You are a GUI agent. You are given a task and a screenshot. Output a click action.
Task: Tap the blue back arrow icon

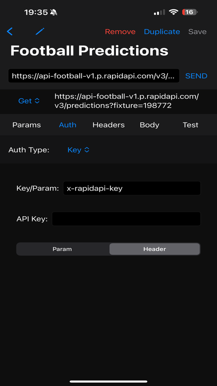pos(10,32)
